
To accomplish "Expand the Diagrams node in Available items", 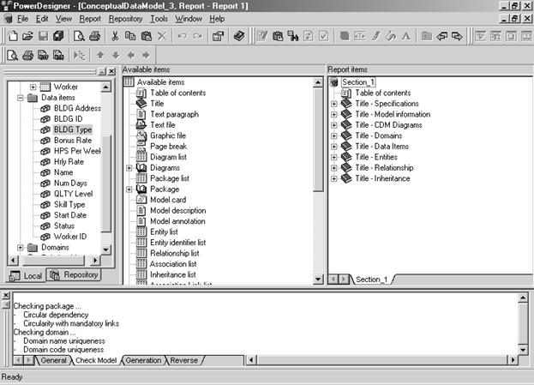I will 129,167.
